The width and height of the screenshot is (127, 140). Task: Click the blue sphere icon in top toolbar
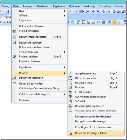pyautogui.click(x=93, y=11)
